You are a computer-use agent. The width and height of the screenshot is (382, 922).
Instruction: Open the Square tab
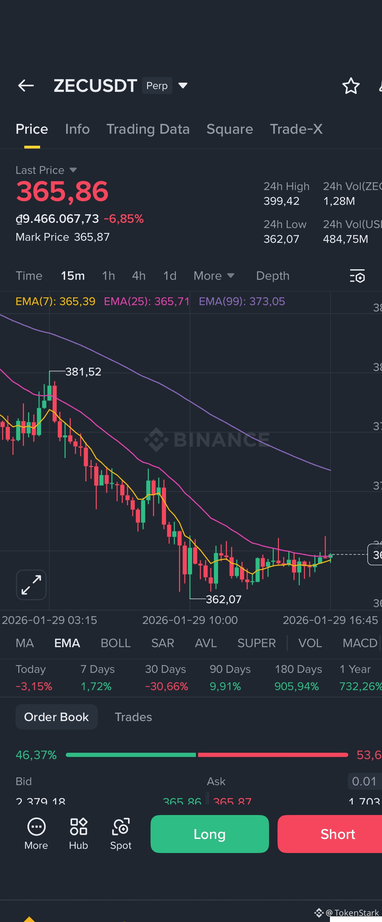coord(230,129)
